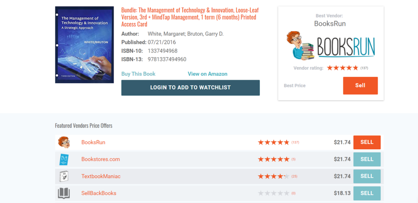
Task: Click the BooksRun vendor logo icon in list
Action: [x=64, y=142]
